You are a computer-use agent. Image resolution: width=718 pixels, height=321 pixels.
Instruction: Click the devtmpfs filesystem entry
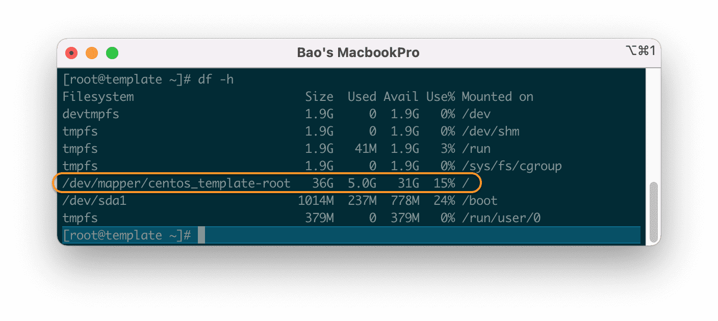tap(91, 114)
